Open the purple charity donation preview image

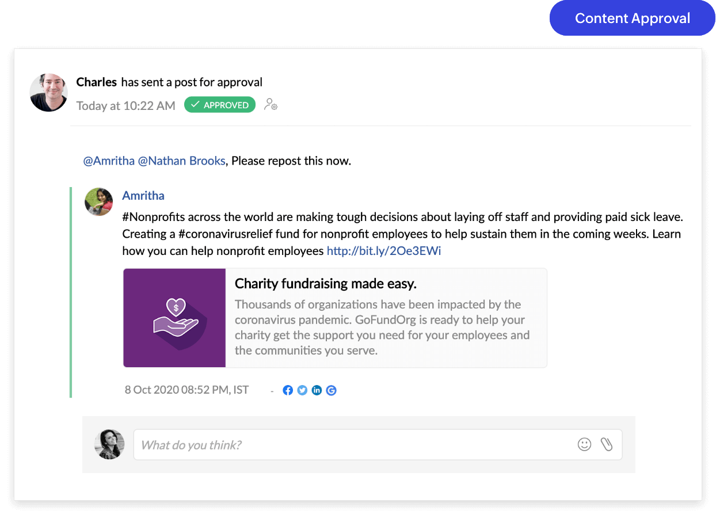(x=174, y=318)
